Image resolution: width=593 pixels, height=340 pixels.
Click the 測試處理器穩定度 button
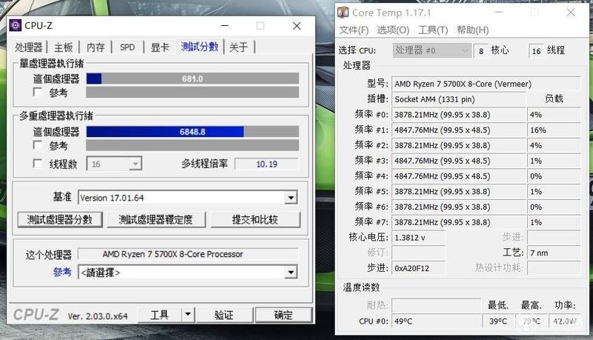156,219
